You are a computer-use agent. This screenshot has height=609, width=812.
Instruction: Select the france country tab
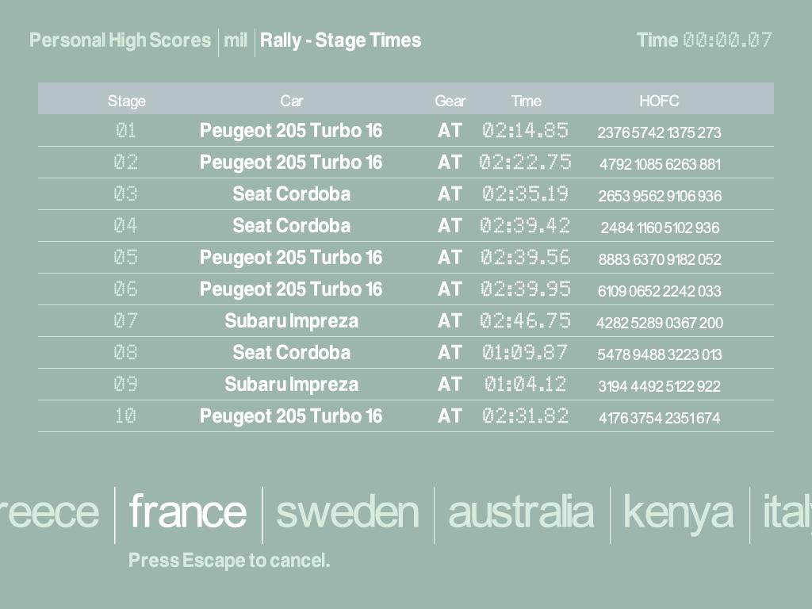coord(188,511)
